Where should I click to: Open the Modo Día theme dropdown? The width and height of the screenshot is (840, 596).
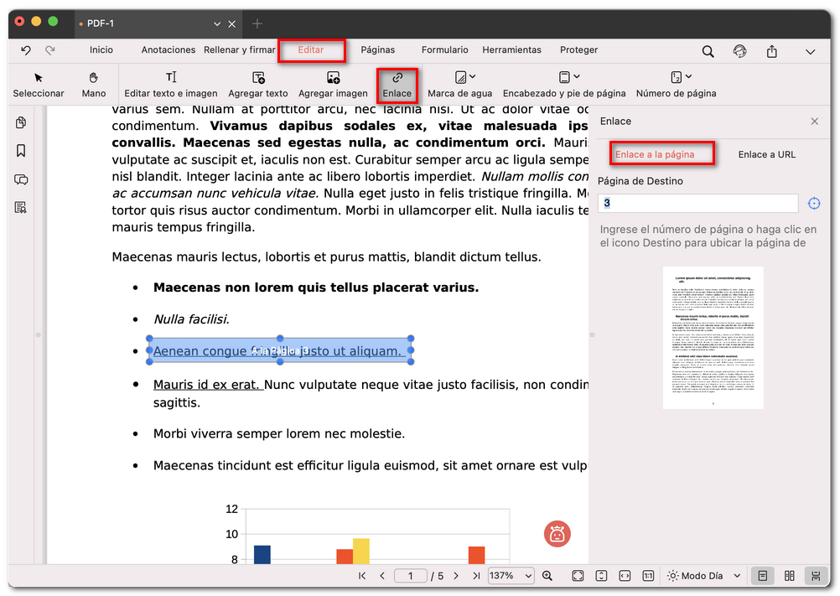click(704, 576)
